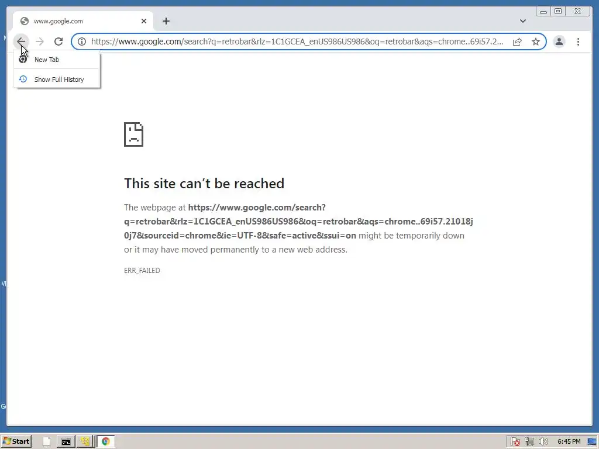This screenshot has height=449, width=599.
Task: Close the www.google.com tab
Action: 144,21
